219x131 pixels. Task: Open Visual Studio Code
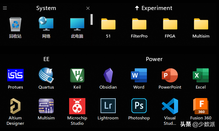[x=170, y=106]
